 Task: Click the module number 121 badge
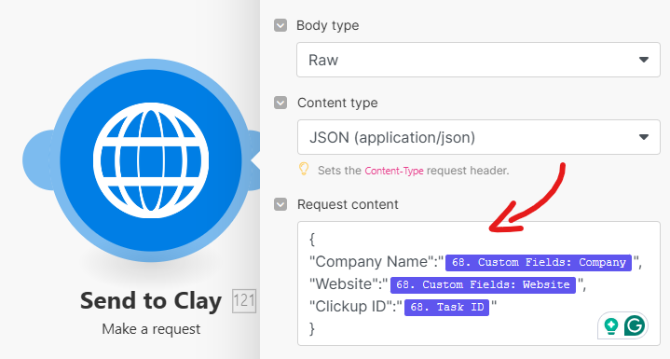(x=244, y=301)
